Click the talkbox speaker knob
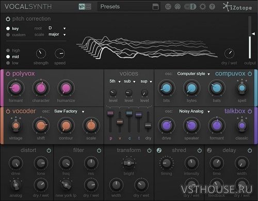 [191, 125]
